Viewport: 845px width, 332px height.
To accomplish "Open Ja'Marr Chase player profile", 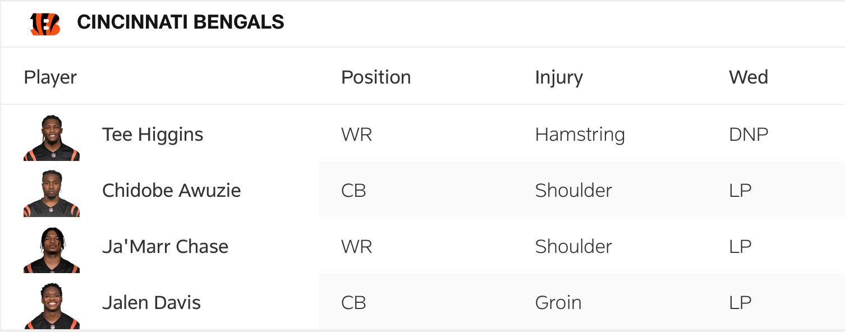I will pos(165,247).
